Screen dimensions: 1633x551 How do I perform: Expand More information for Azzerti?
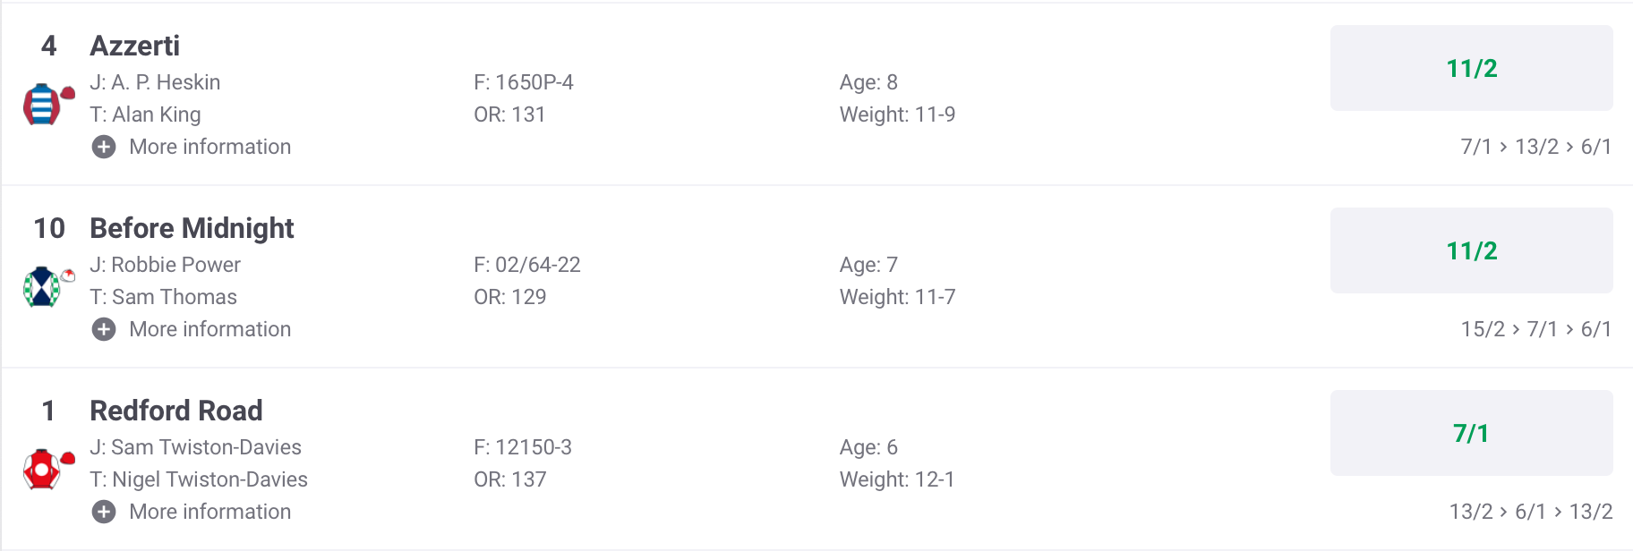(209, 147)
